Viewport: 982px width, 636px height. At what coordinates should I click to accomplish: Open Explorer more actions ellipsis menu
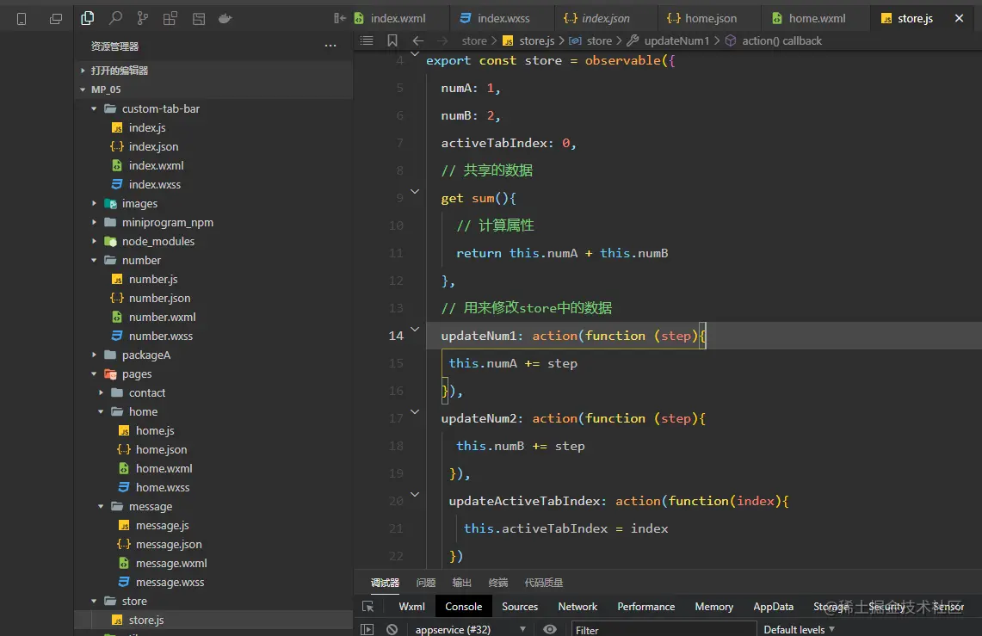[330, 46]
